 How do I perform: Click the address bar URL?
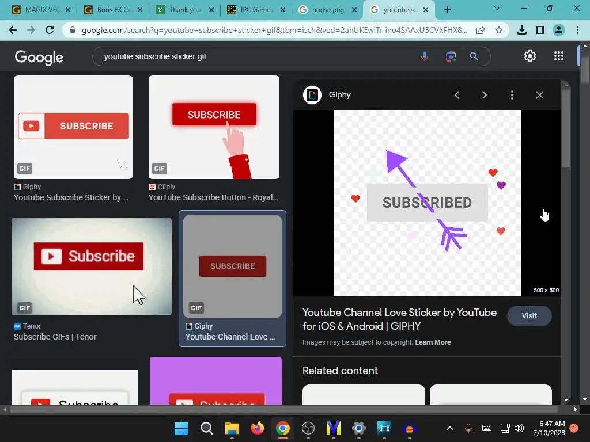coord(274,30)
